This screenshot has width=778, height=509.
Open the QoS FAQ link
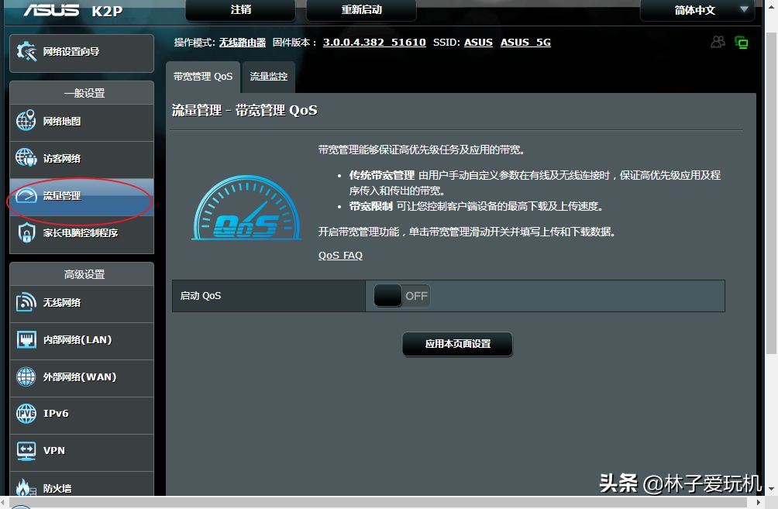[340, 256]
